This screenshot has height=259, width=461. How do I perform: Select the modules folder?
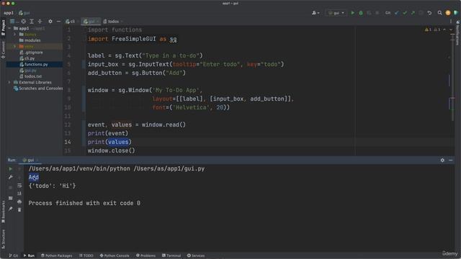tap(30, 40)
